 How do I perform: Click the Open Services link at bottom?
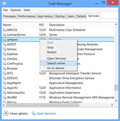[x=46, y=113]
